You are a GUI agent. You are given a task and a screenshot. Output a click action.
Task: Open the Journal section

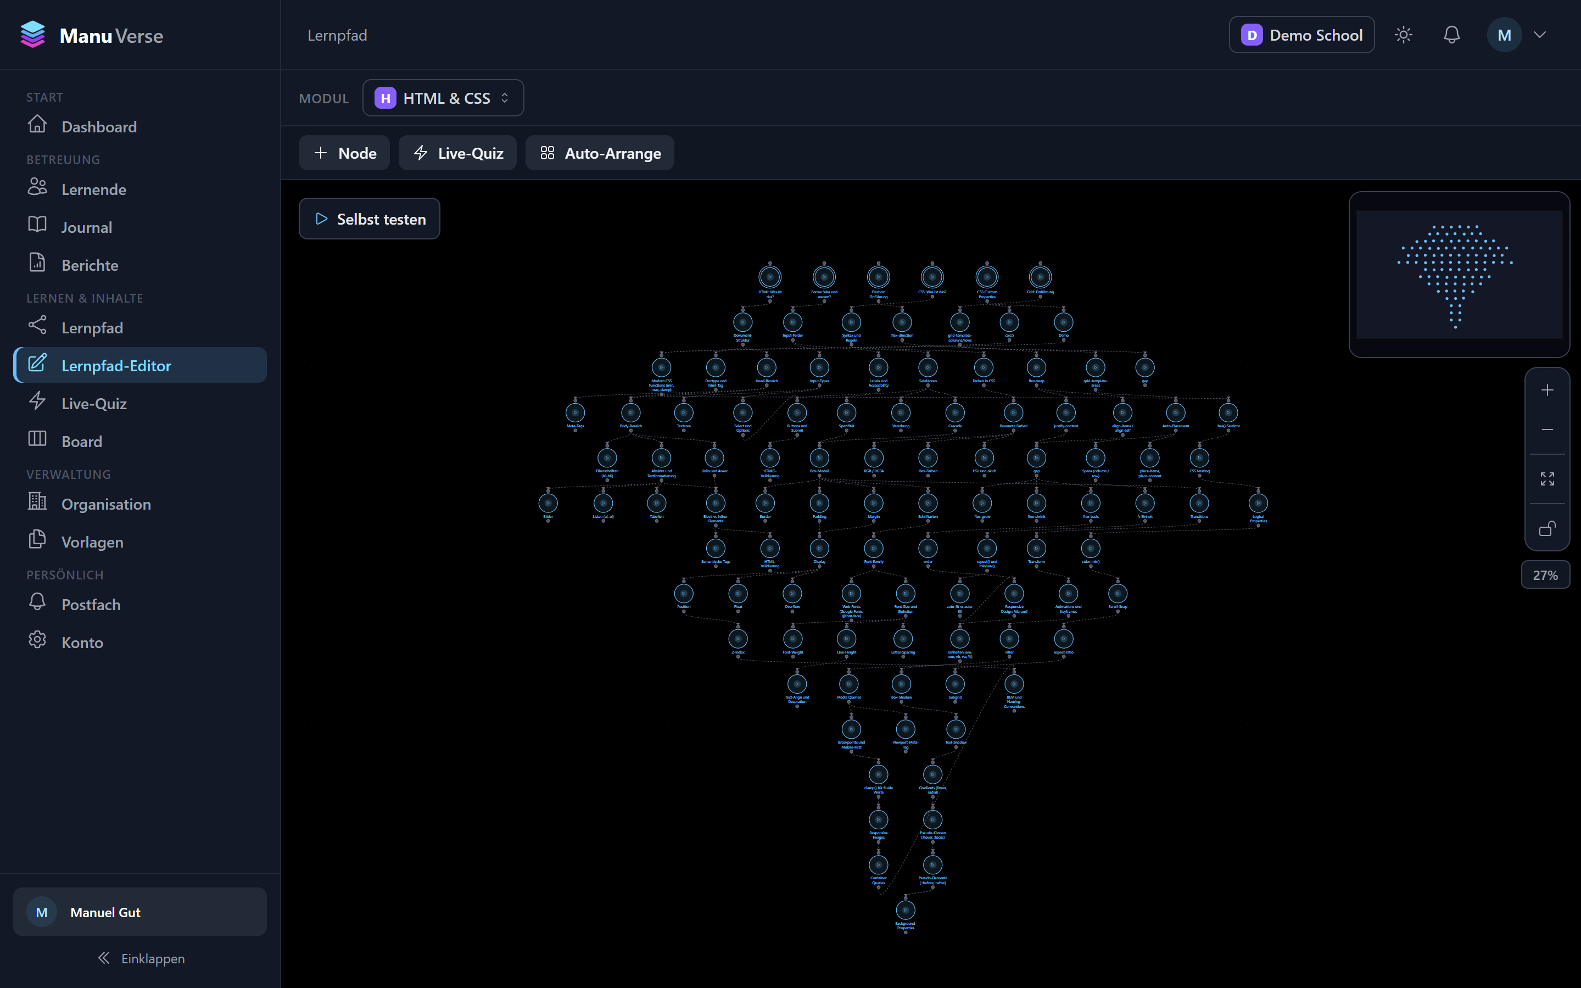(x=140, y=227)
